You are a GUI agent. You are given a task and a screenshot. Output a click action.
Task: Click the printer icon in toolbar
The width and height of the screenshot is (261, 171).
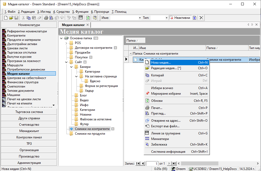point(46,18)
